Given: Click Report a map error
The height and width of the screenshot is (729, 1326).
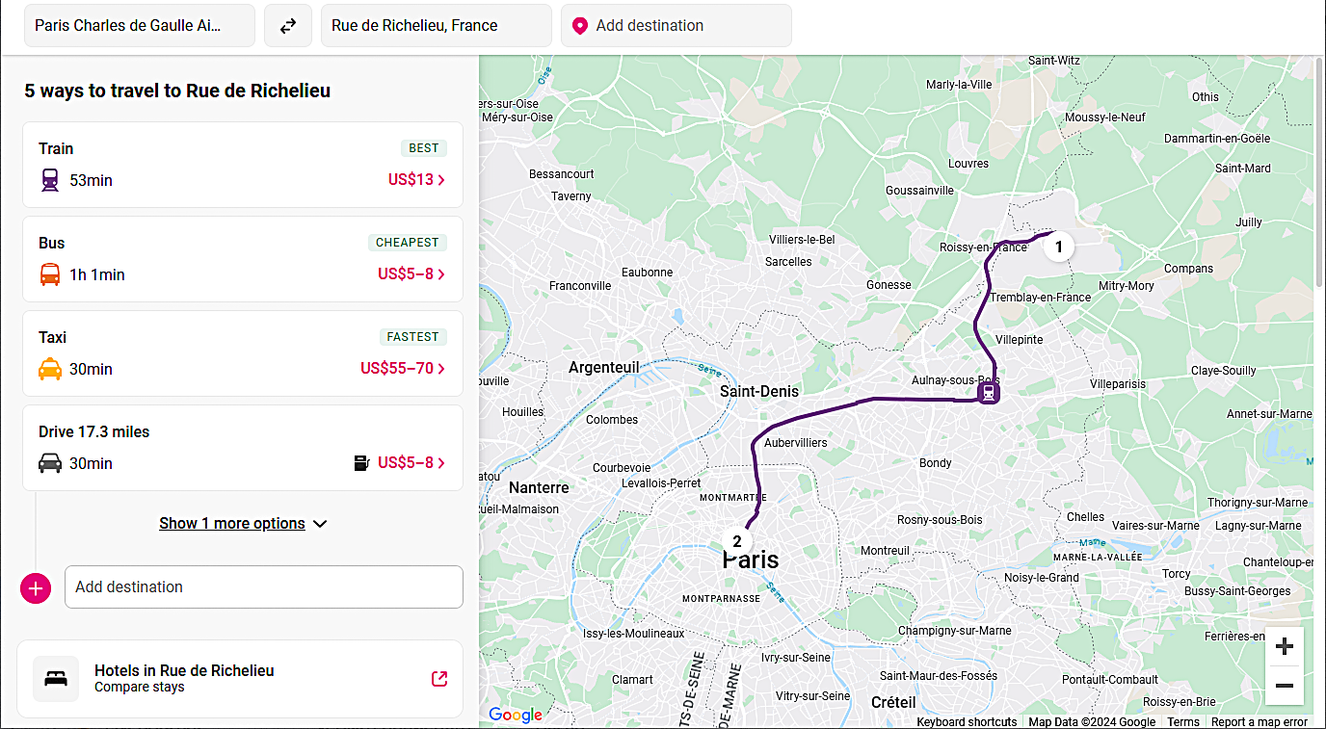Looking at the screenshot, I should (1260, 722).
